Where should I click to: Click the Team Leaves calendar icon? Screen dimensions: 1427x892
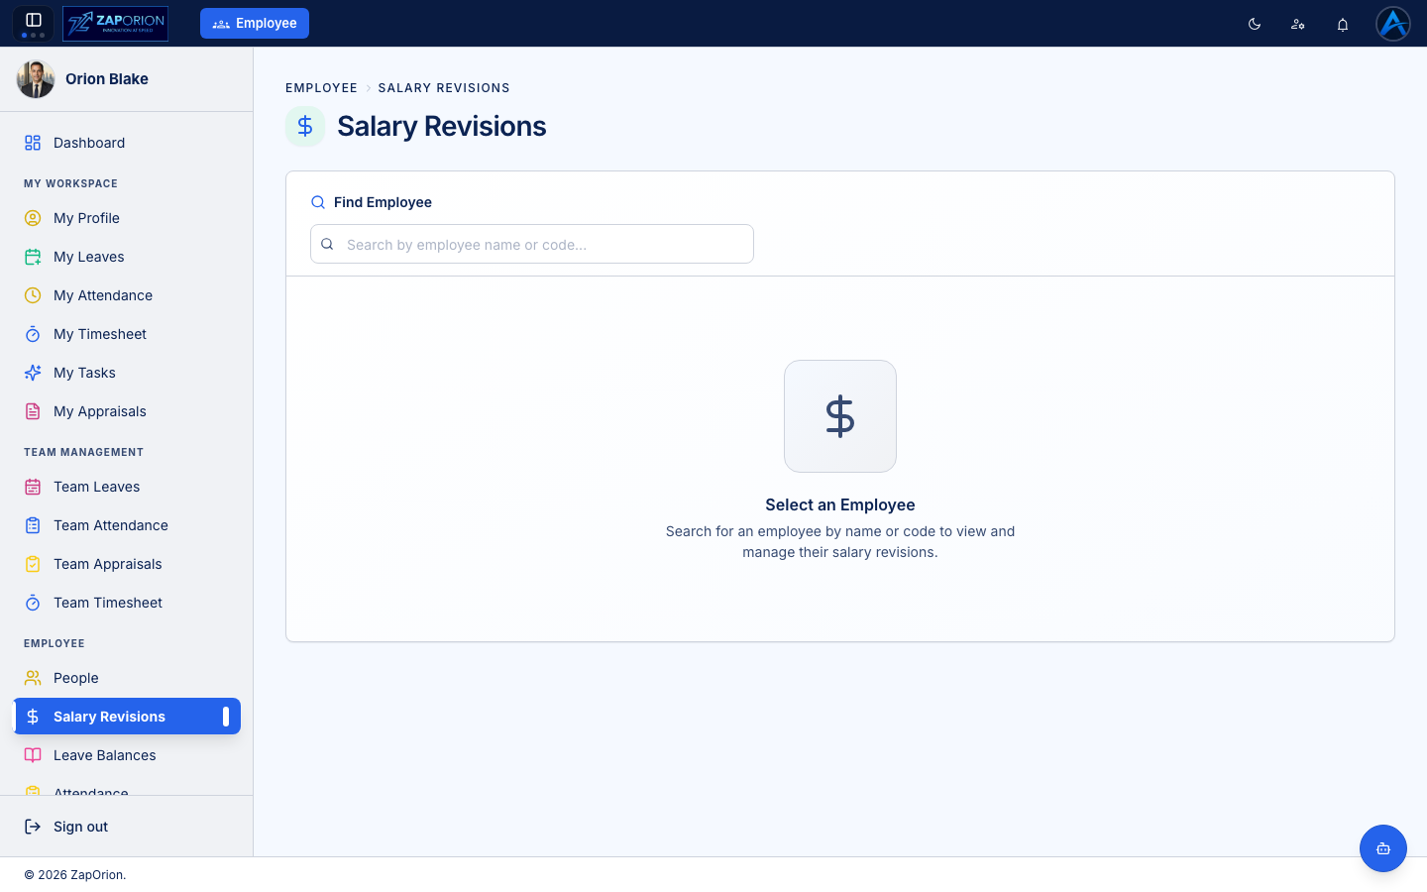click(33, 487)
